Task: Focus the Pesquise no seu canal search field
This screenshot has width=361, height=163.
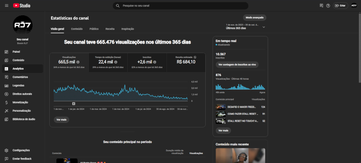Action: (x=180, y=6)
